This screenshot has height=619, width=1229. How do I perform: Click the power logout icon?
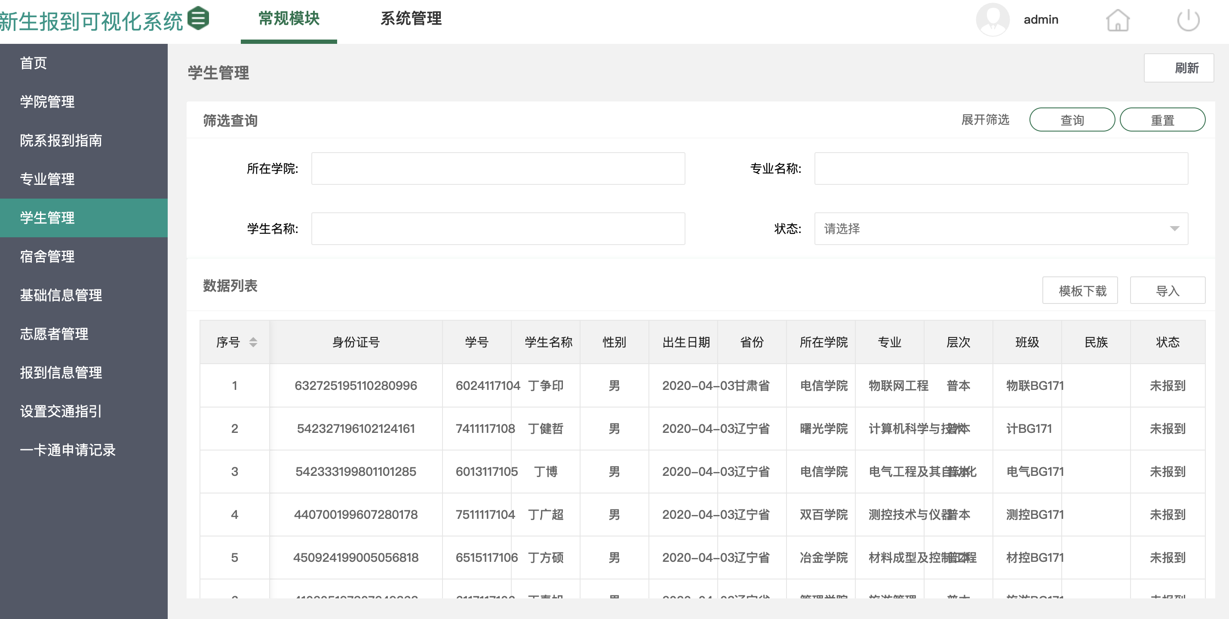coord(1187,20)
